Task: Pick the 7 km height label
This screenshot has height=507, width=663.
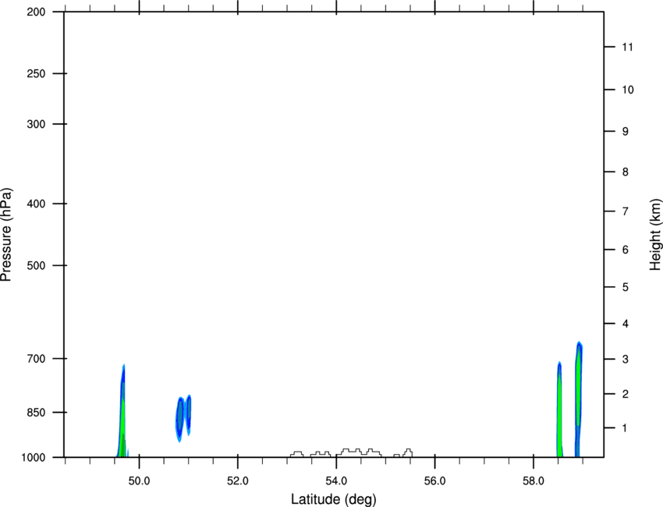Action: (x=625, y=211)
